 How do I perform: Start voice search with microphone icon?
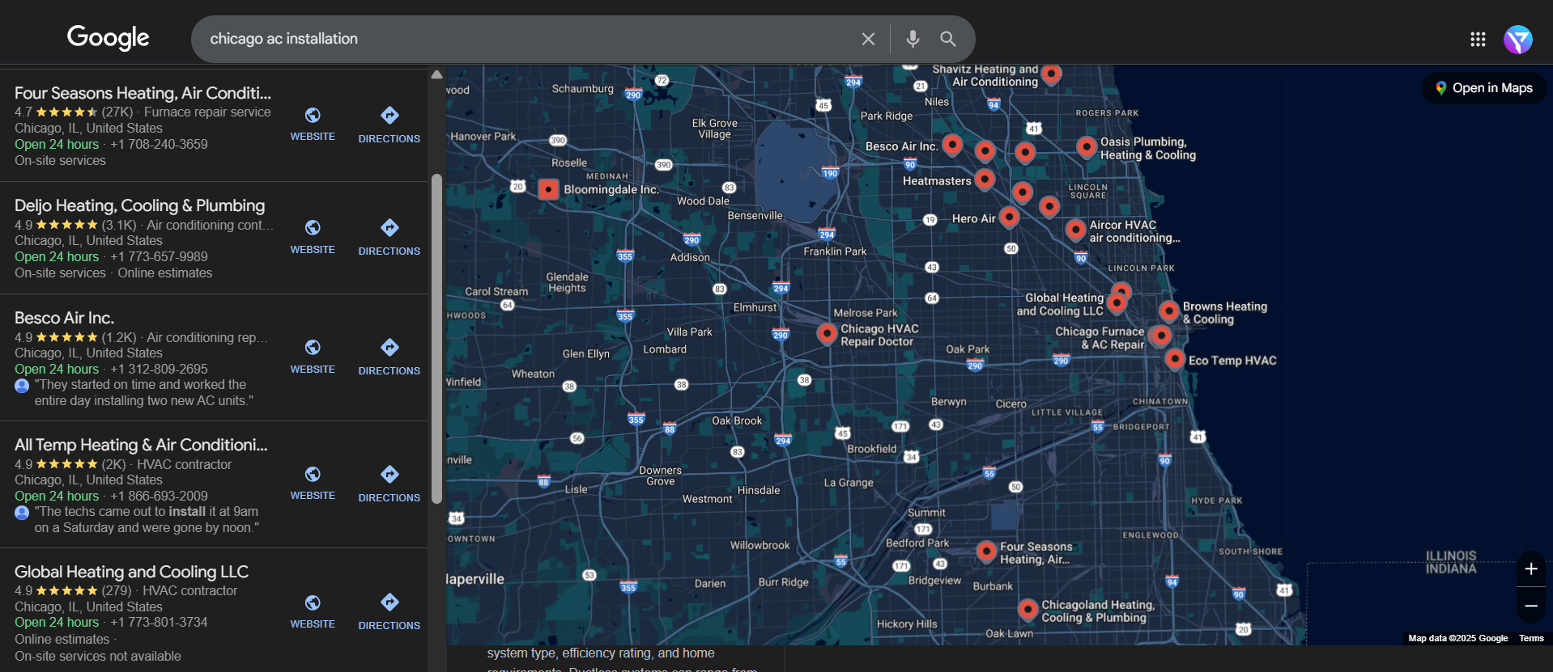point(913,39)
